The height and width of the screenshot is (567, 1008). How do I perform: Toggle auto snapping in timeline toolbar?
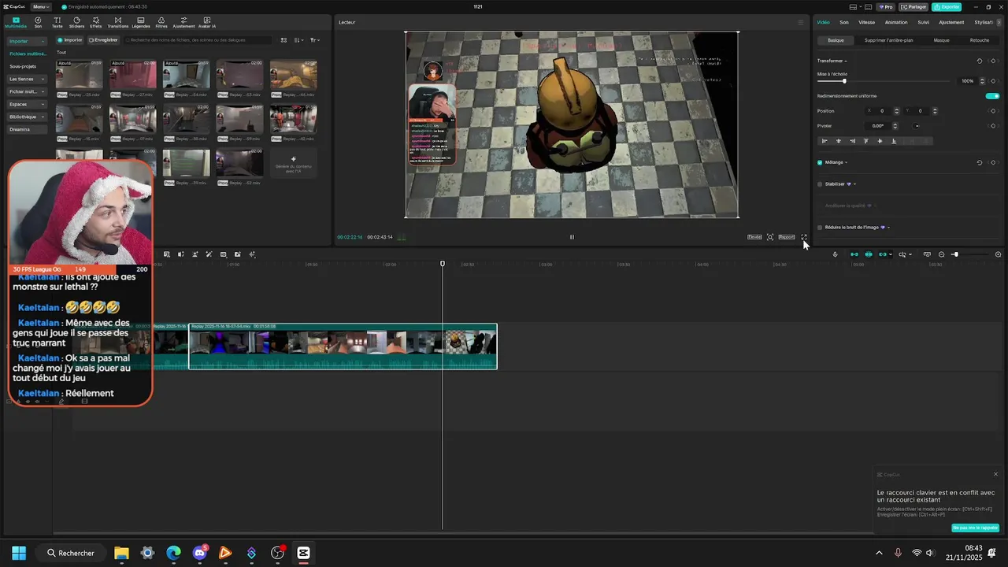(x=869, y=254)
